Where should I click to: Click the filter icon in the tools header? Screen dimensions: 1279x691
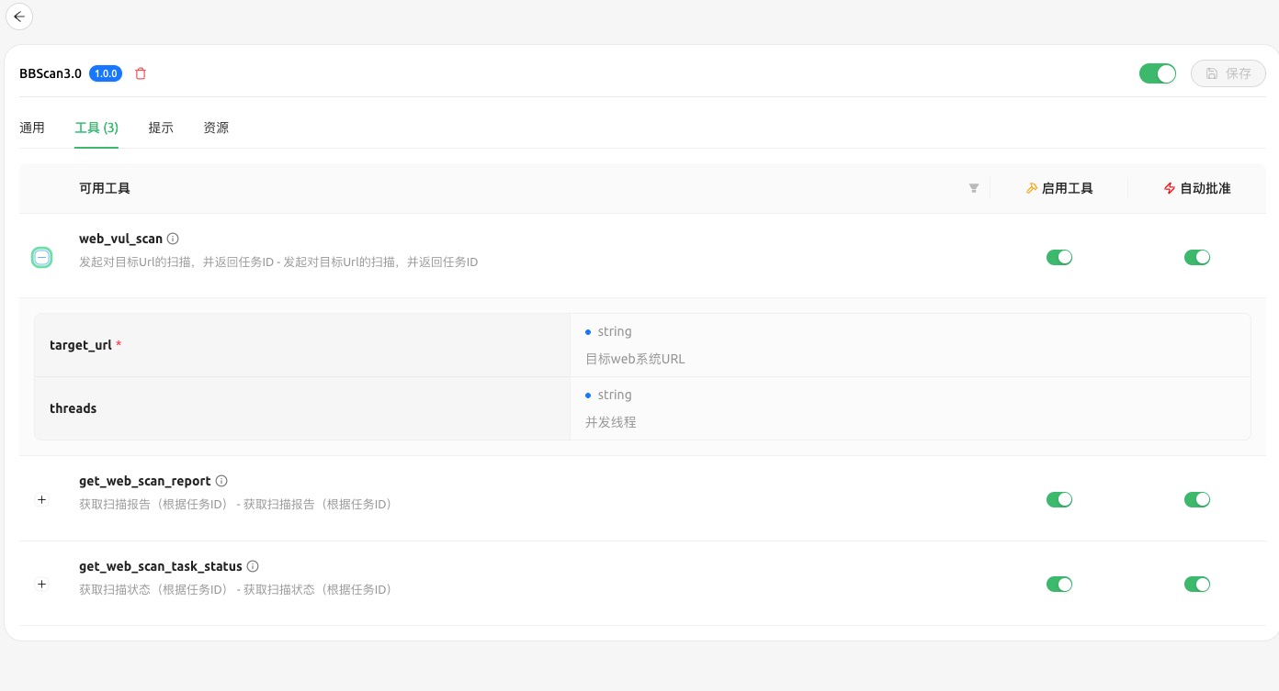[974, 188]
